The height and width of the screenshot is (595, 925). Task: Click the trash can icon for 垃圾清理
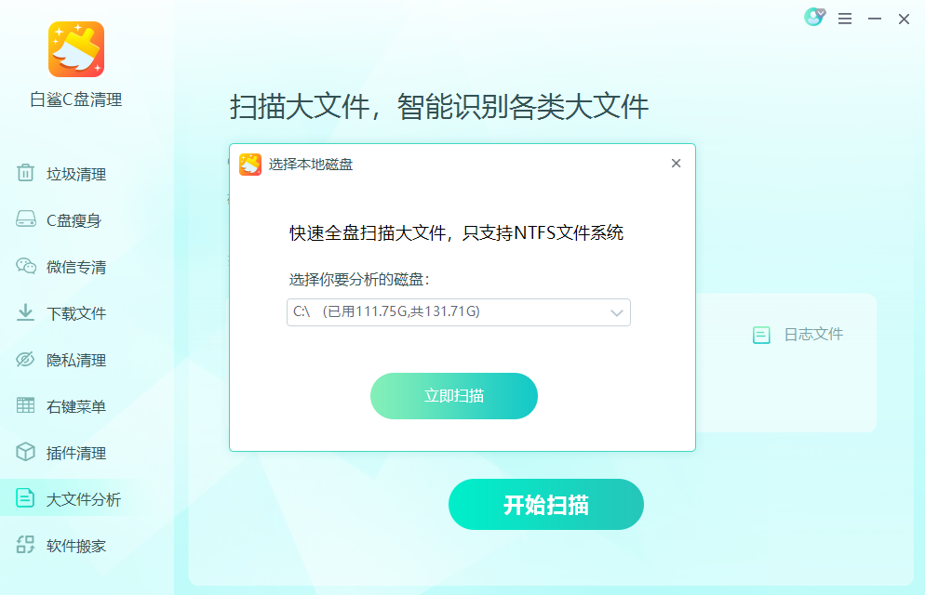(25, 173)
